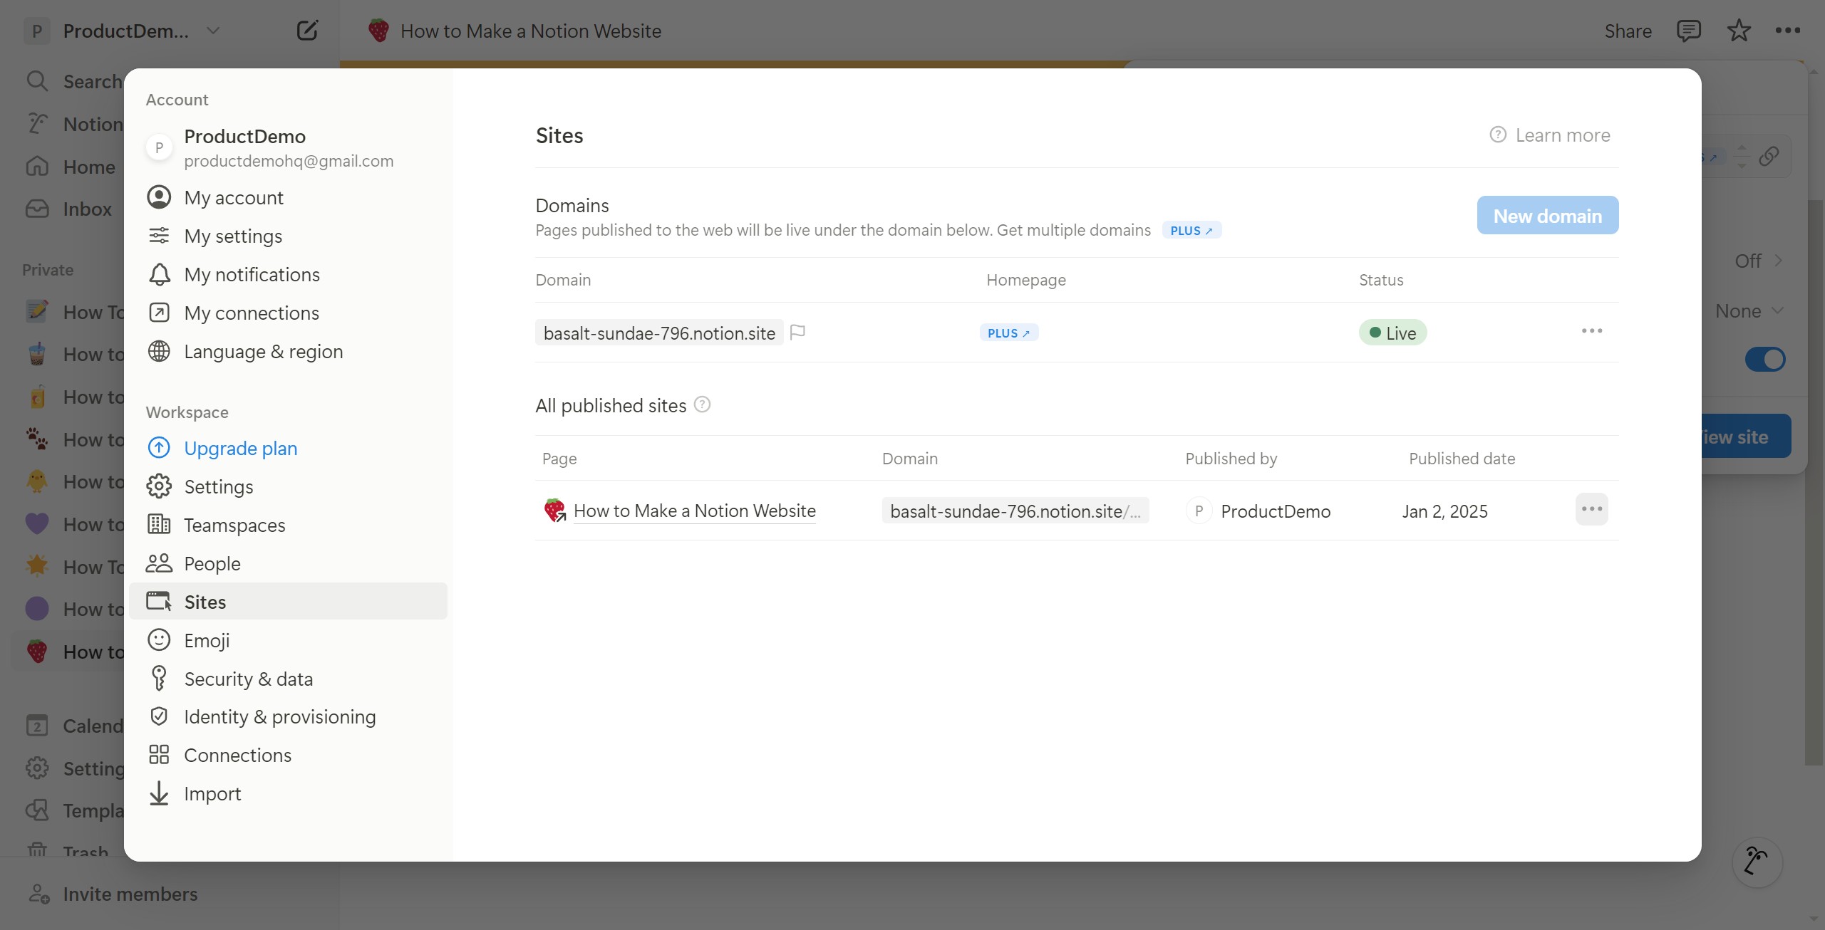Open workspace switcher dropdown ProductDem...
Image resolution: width=1825 pixels, height=930 pixels.
(x=123, y=31)
